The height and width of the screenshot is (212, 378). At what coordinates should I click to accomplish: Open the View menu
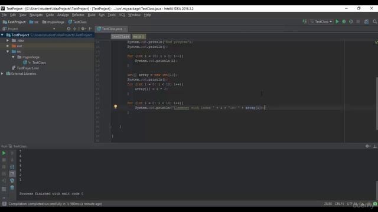coord(22,15)
